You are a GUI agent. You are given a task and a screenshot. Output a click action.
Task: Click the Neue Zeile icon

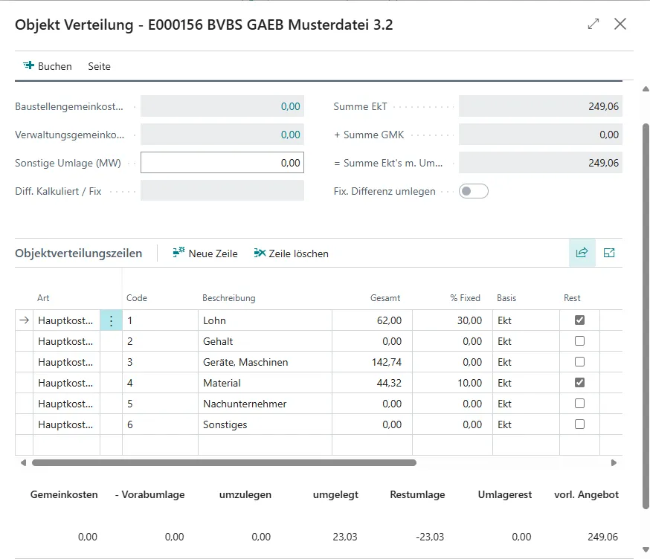178,253
